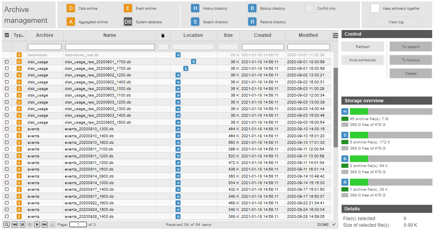434x231 pixels.
Task: Click the System database DB icon
Action: [127, 22]
